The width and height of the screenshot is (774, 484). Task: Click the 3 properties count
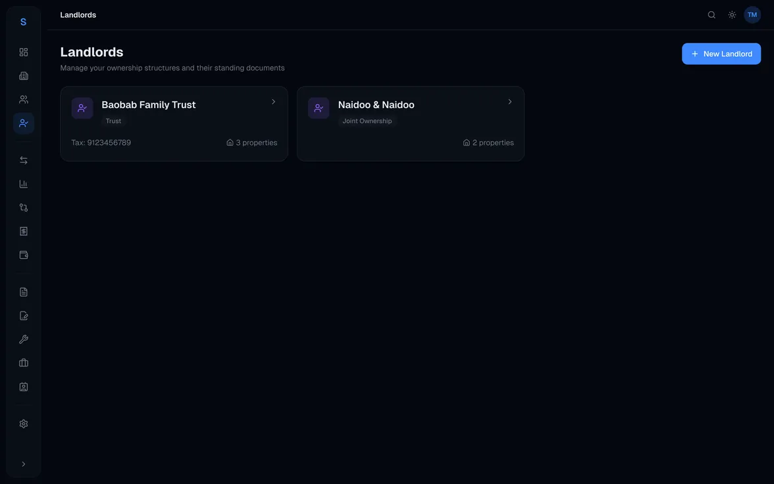[x=251, y=143]
